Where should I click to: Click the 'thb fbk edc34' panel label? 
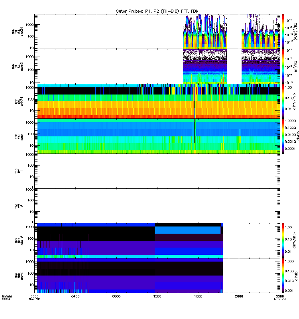19,101
